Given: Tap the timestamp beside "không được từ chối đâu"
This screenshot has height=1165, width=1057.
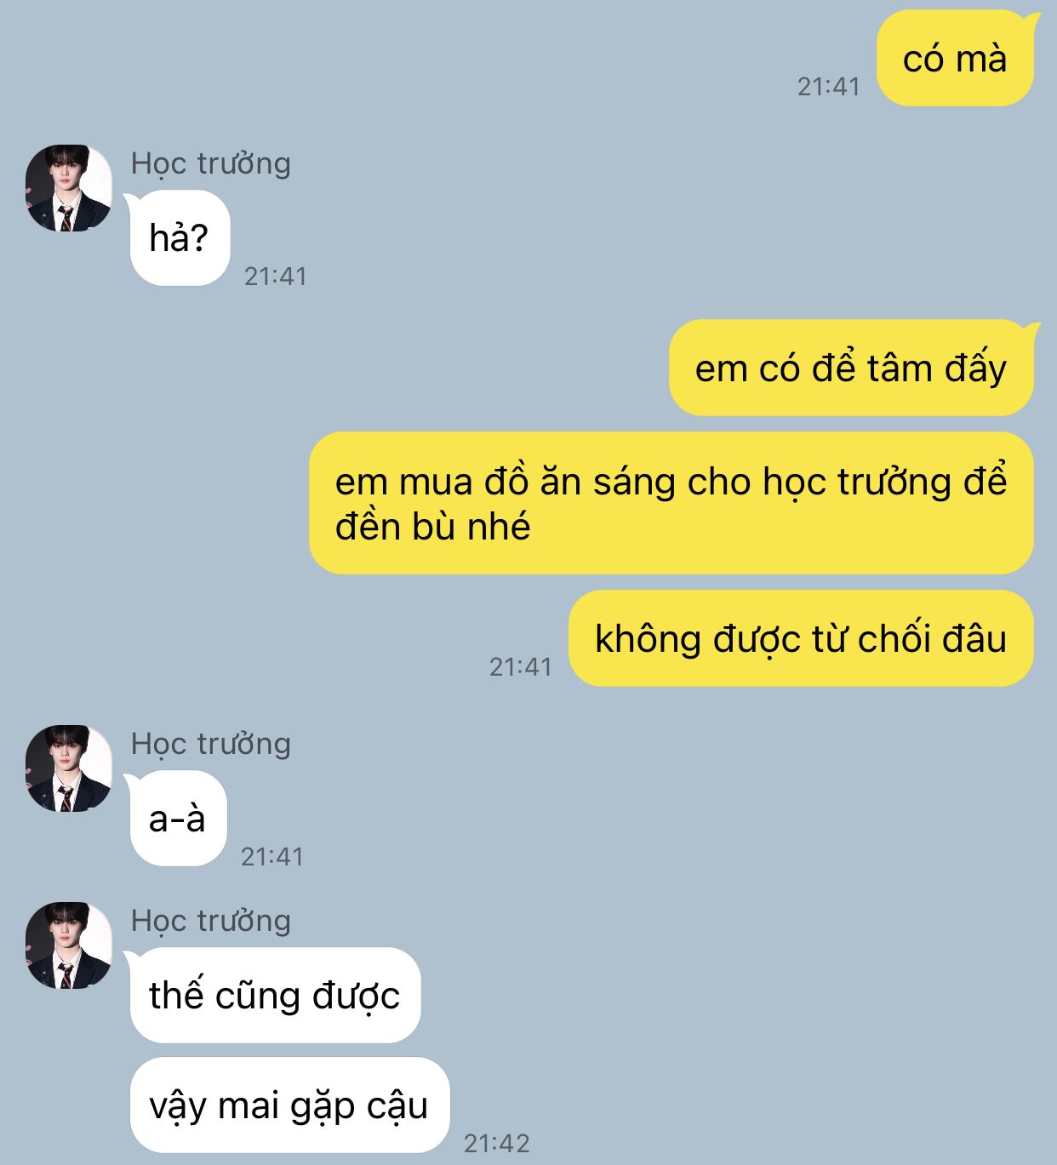Looking at the screenshot, I should coord(521,666).
